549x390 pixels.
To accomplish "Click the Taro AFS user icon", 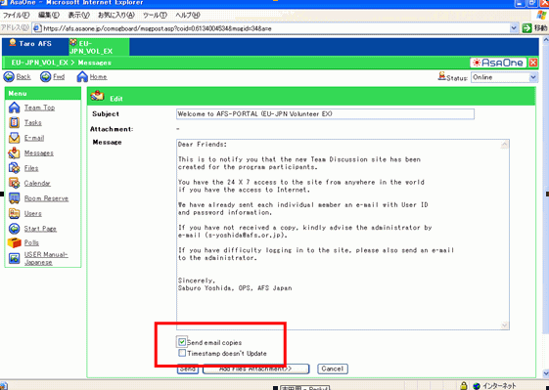I will (13, 43).
